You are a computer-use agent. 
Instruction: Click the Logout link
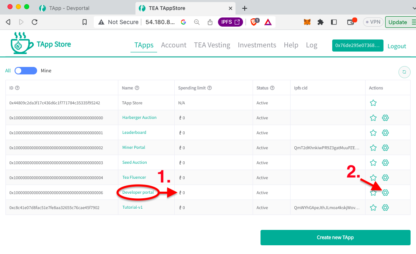click(396, 46)
